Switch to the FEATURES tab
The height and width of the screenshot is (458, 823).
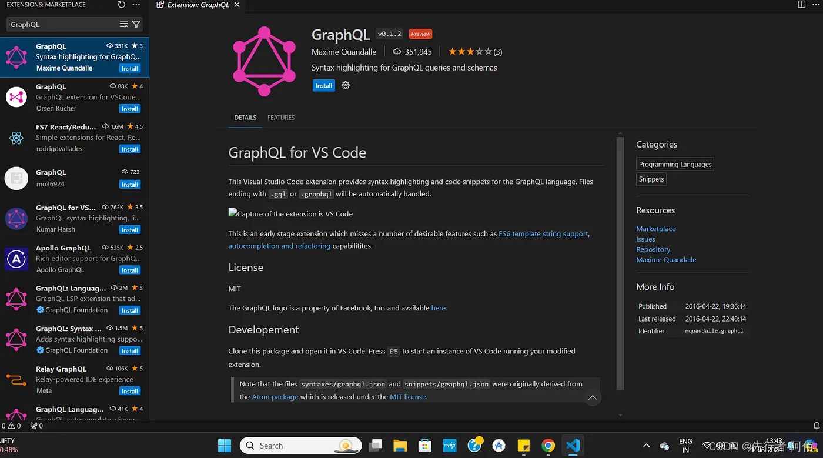[280, 117]
